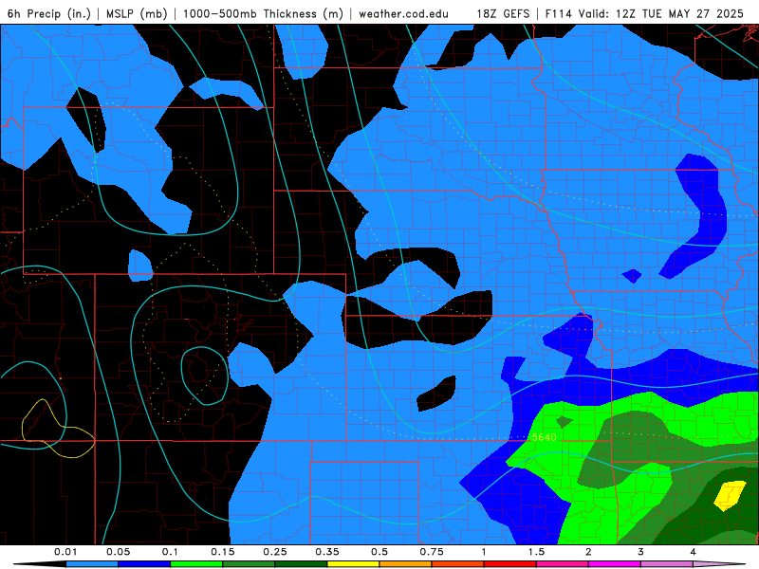Click the 0.75 colorbar value
The image size is (759, 569).
432,552
